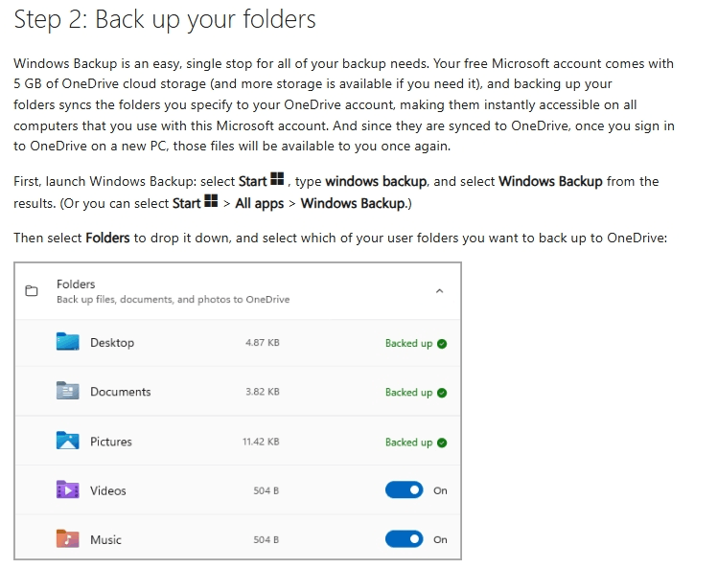Click the 'Step 2: Back up your folders' heading
This screenshot has width=718, height=568.
(x=165, y=20)
